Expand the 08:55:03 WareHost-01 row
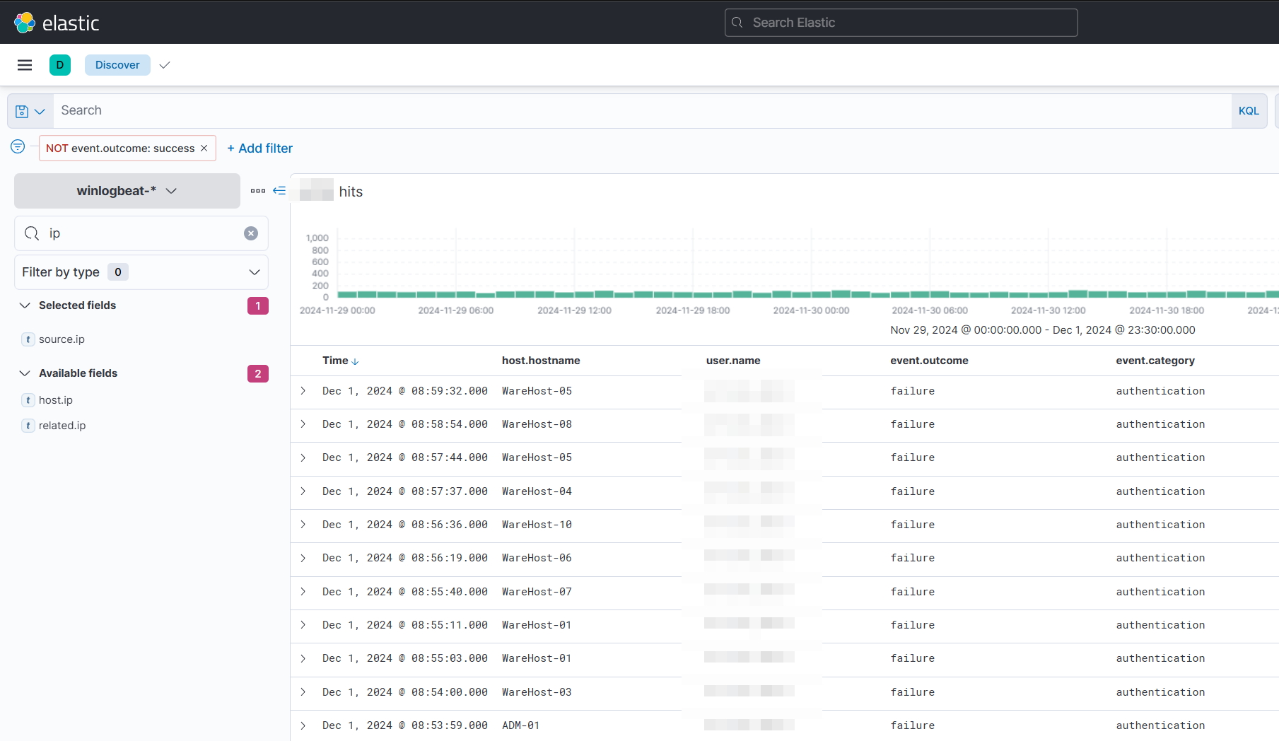The height and width of the screenshot is (741, 1279). pos(303,658)
